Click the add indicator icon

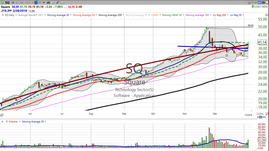(x=53, y=3)
